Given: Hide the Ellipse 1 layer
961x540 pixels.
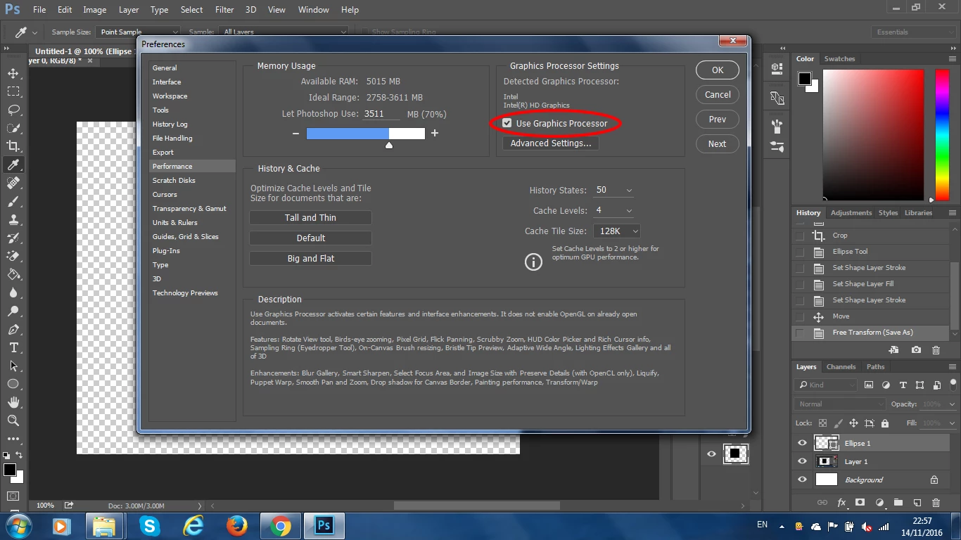Looking at the screenshot, I should pyautogui.click(x=802, y=443).
